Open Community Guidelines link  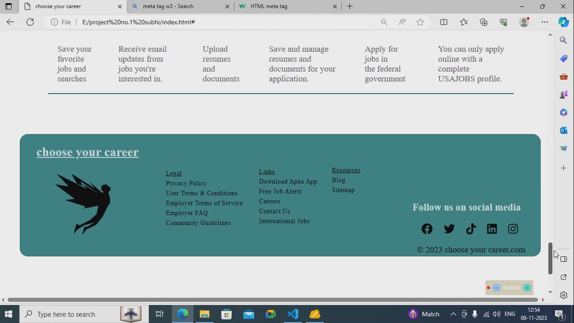[198, 223]
